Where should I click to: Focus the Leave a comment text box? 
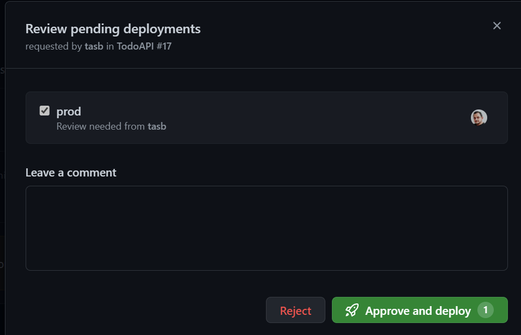pyautogui.click(x=266, y=228)
